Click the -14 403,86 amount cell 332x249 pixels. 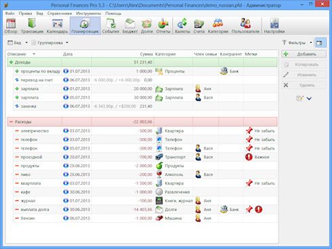click(x=142, y=210)
